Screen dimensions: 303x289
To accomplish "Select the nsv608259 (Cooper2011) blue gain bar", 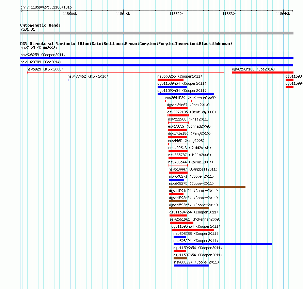I will click(157, 58).
